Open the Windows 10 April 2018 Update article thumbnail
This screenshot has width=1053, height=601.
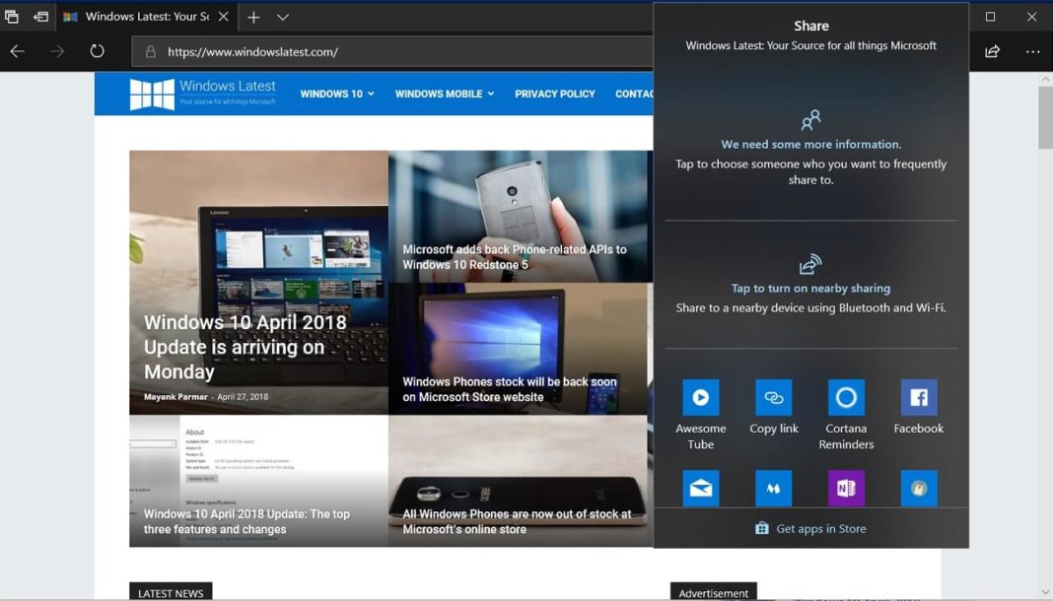pos(258,283)
